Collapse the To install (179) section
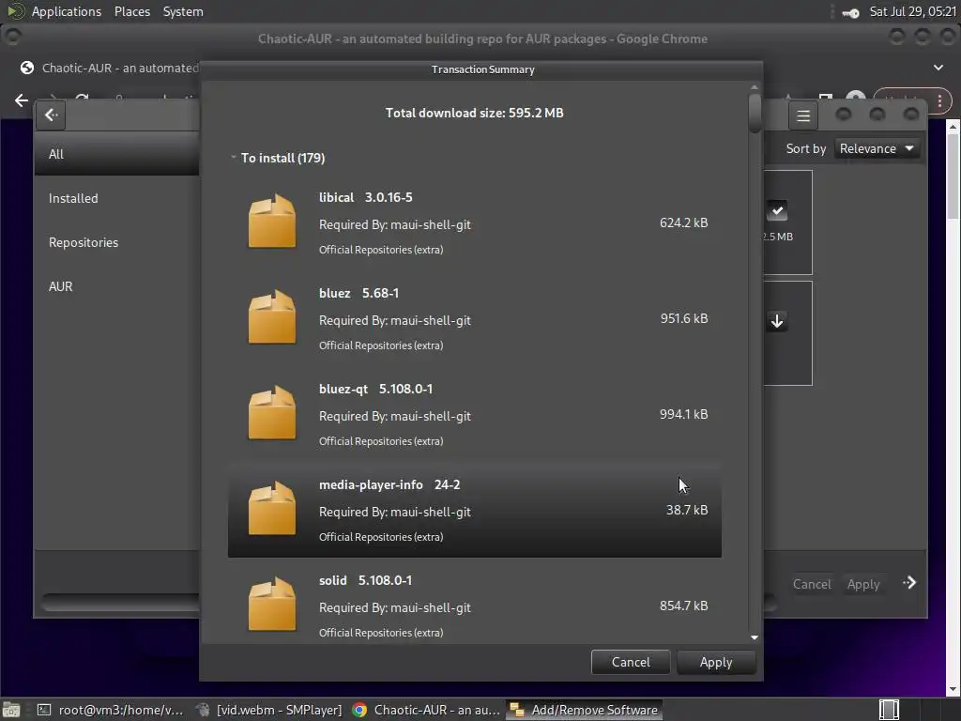Screen dimensions: 961x721 (233, 158)
